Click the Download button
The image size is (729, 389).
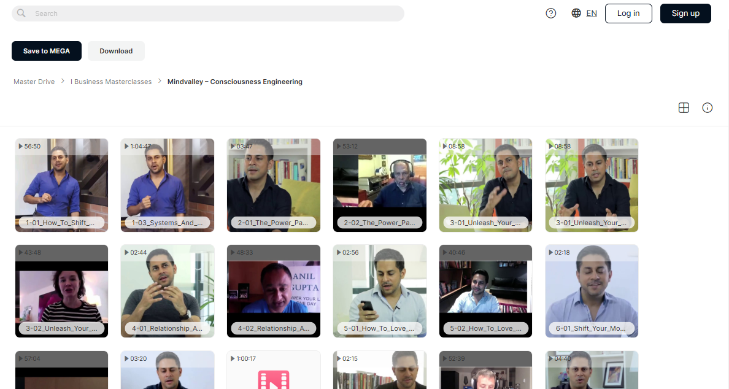[116, 51]
